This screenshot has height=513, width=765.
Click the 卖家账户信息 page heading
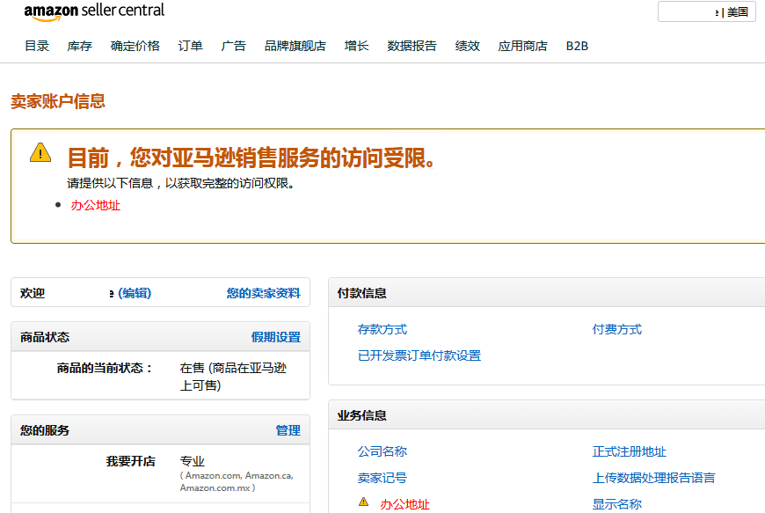pyautogui.click(x=58, y=101)
